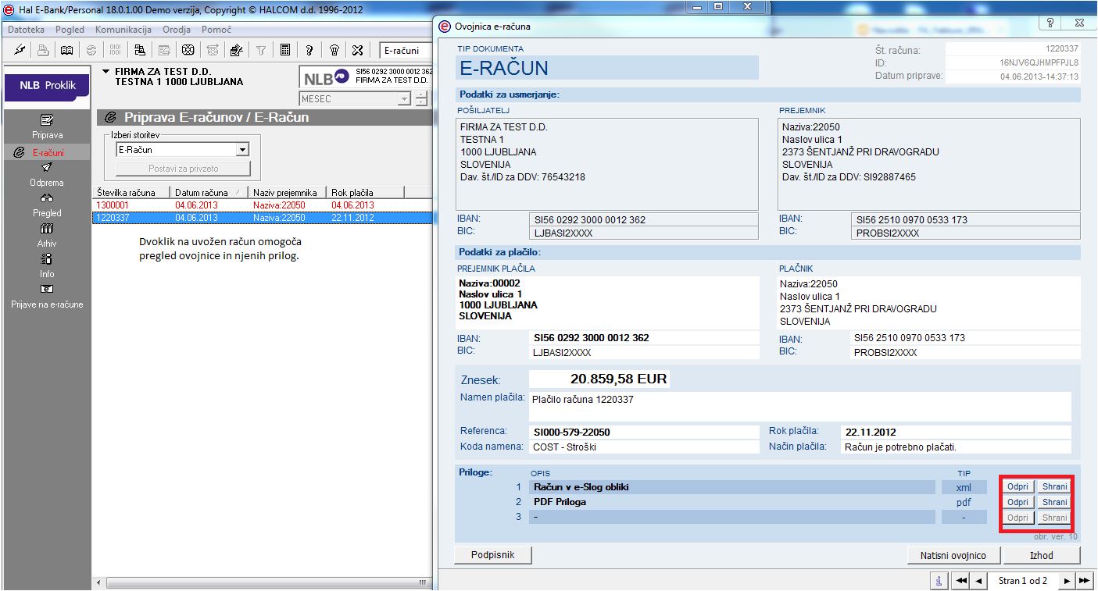Click the Izhod button
Viewport: 1098px width, 591px height.
click(1042, 555)
